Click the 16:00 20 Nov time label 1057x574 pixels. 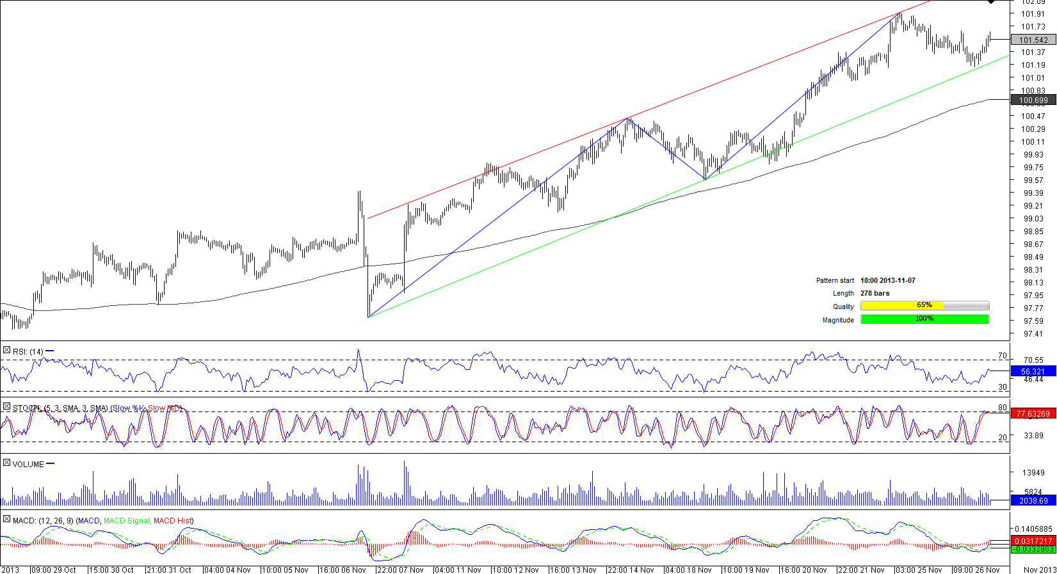pyautogui.click(x=803, y=570)
